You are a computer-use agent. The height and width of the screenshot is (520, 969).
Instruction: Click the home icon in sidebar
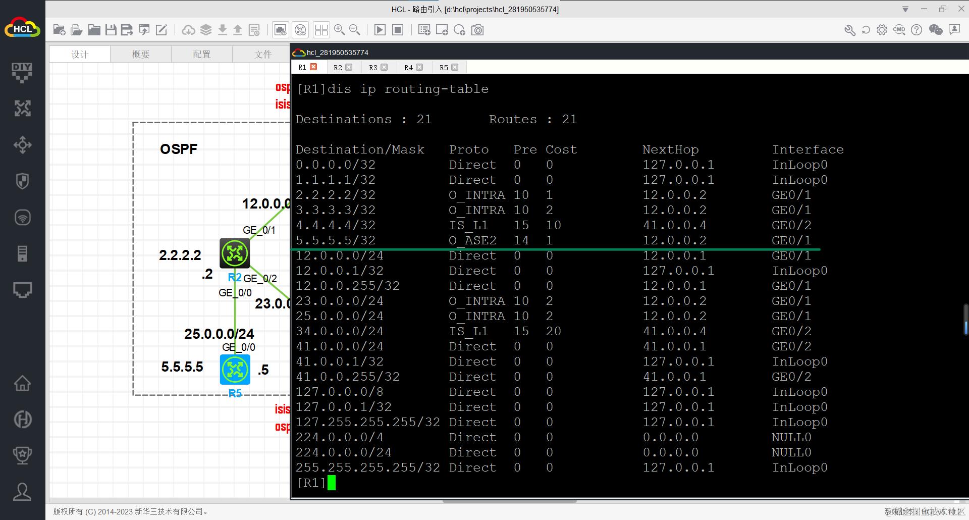click(22, 383)
